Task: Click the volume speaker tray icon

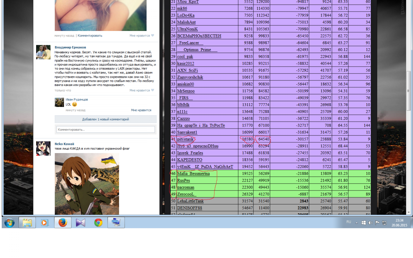Action: (370, 223)
